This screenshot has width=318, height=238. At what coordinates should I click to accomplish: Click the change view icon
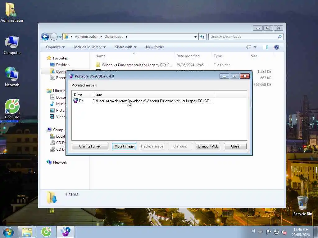[x=248, y=47]
